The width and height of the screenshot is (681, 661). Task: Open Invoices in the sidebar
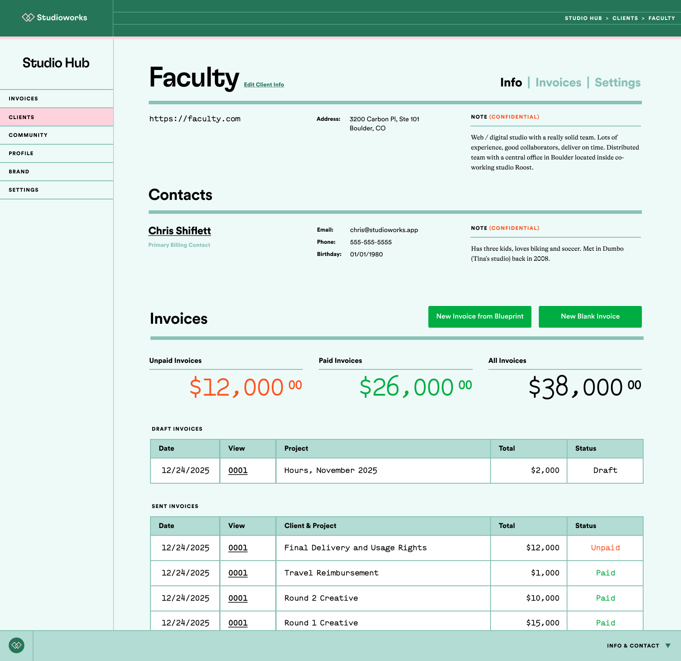[23, 99]
